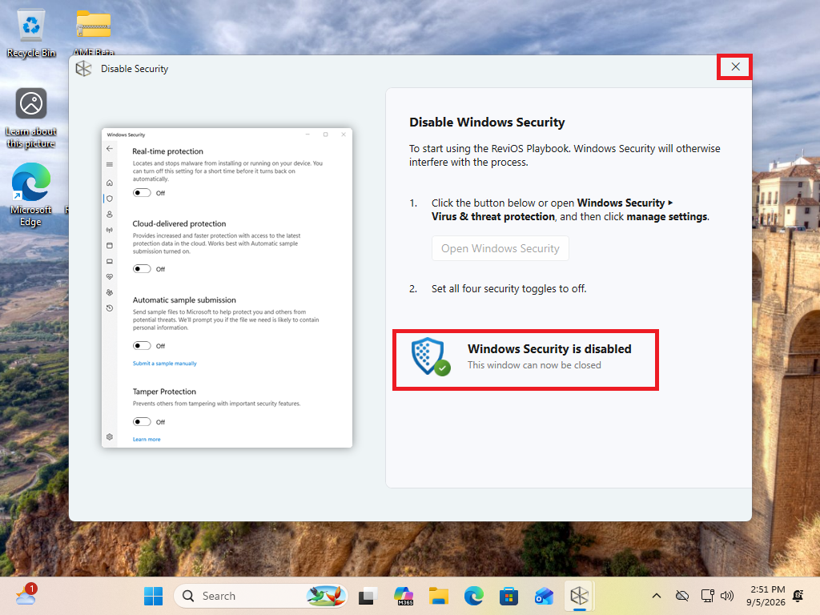Click the 'Set all four security toggles to off.' step
Image resolution: width=820 pixels, height=615 pixels.
(x=508, y=288)
